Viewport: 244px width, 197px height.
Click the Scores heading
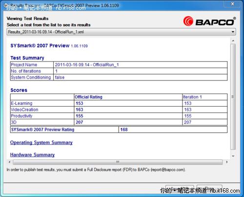(x=19, y=90)
